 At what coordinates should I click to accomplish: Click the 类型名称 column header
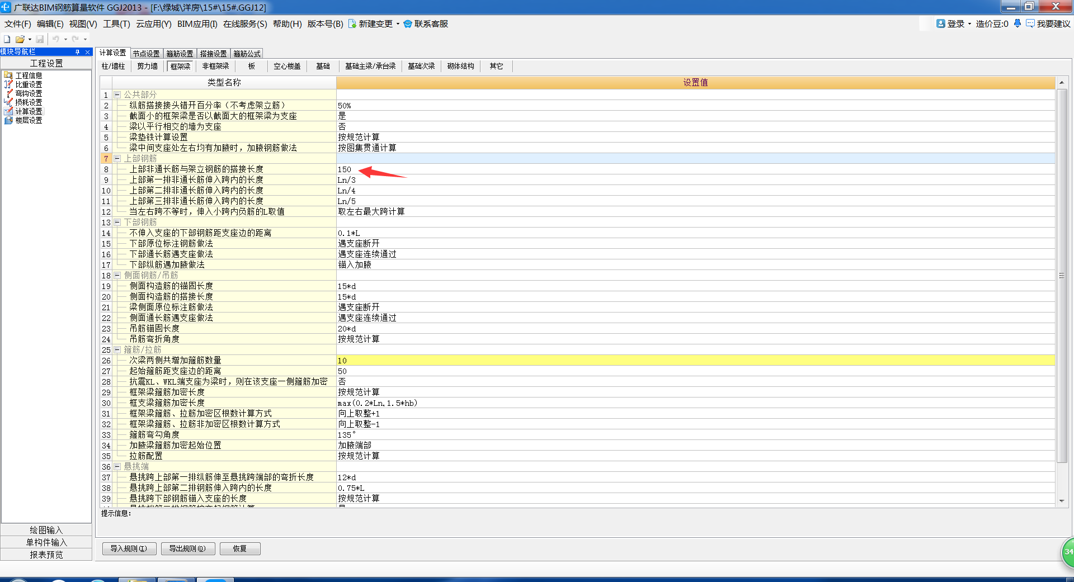click(224, 83)
